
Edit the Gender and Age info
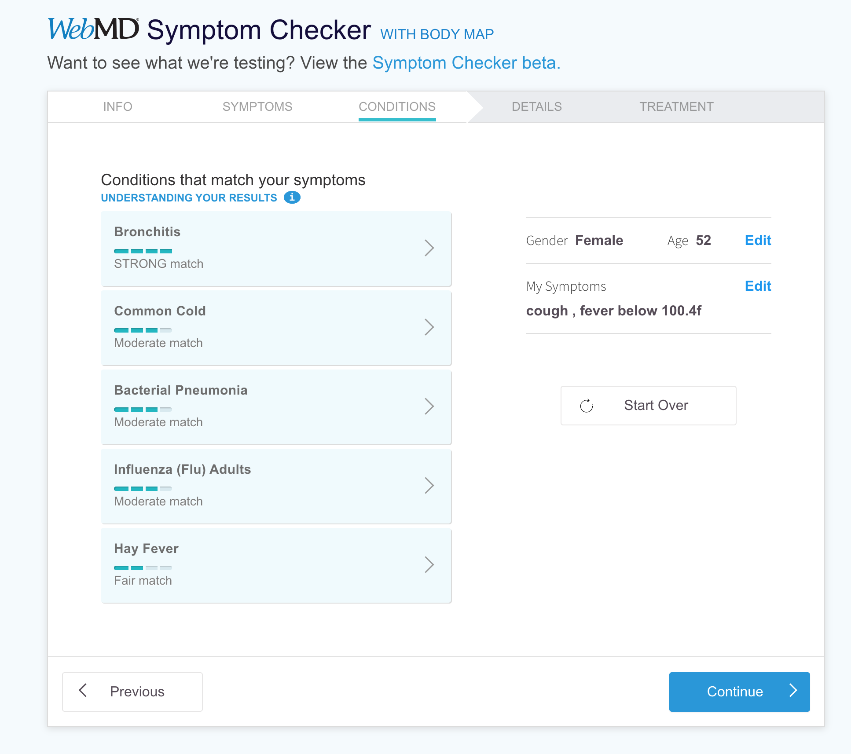click(758, 240)
